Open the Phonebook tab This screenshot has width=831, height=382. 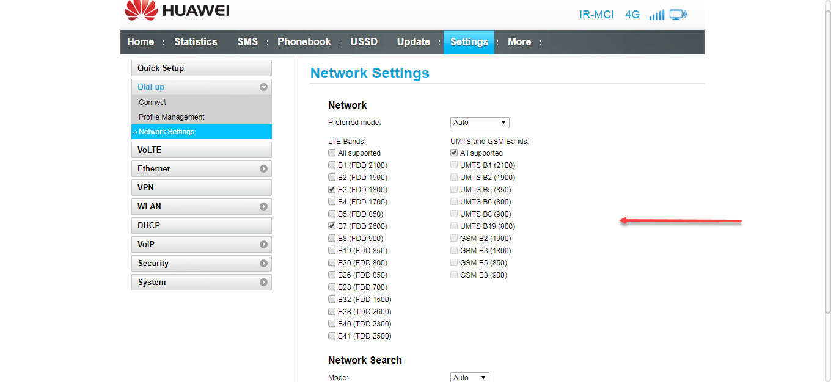pyautogui.click(x=304, y=42)
